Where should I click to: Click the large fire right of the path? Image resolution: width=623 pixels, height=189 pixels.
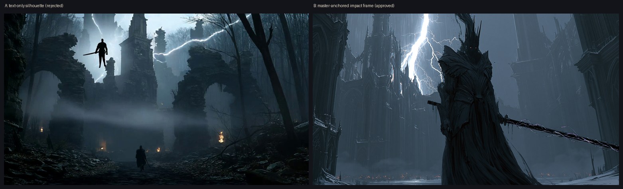[221, 137]
